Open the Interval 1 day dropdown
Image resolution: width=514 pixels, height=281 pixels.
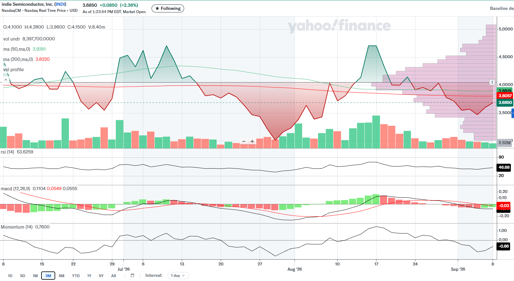point(178,276)
